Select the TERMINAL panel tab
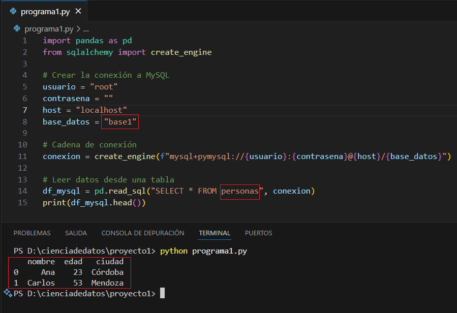 215,233
